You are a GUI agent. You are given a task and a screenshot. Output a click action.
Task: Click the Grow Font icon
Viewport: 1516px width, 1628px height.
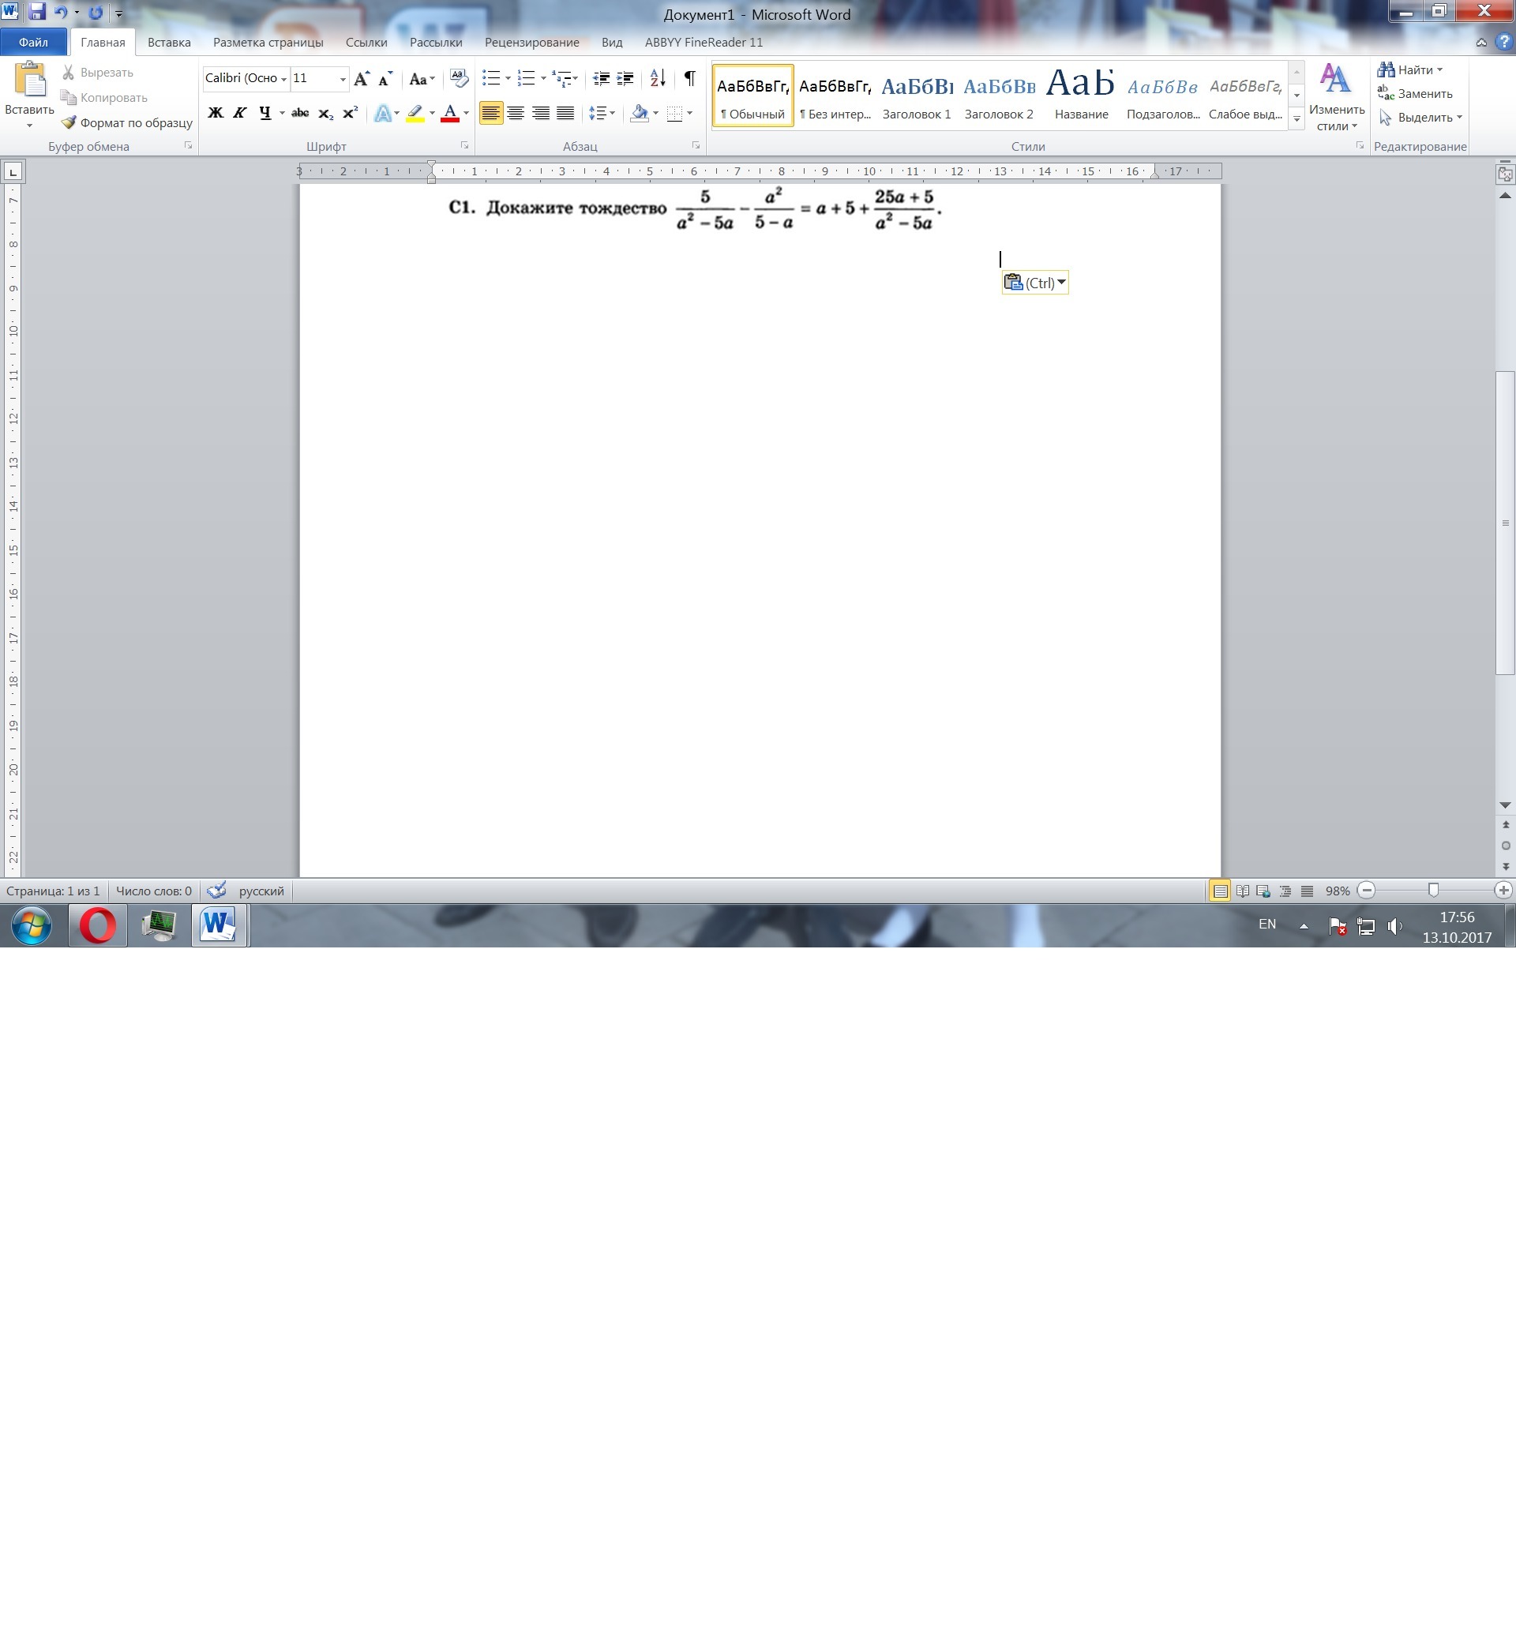click(x=361, y=79)
